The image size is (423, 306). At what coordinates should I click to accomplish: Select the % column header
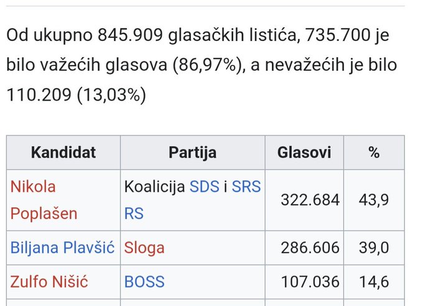[373, 152]
